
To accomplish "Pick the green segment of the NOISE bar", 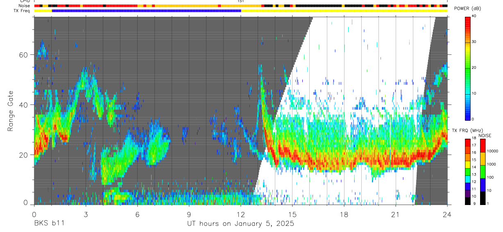I will [483, 172].
